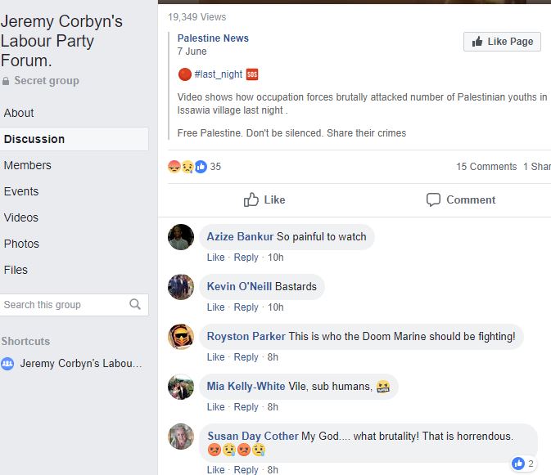The image size is (551, 475).
Task: Click the like count on Susan's comment
Action: click(523, 464)
